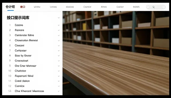Image resolution: width=171 pixels, height=98 pixels.
Task: Select list row 3 label "Cantooote"
Action: tap(24, 35)
